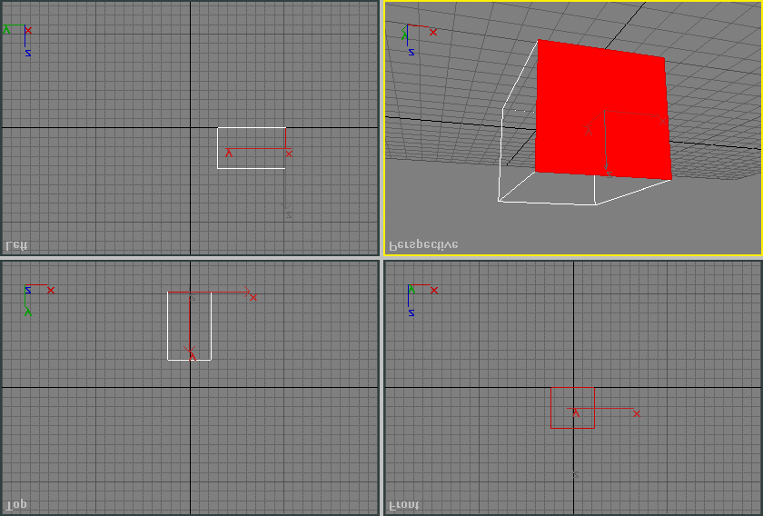Screen dimensions: 763x516
Task: Open the Front viewport label menu
Action: 403,505
